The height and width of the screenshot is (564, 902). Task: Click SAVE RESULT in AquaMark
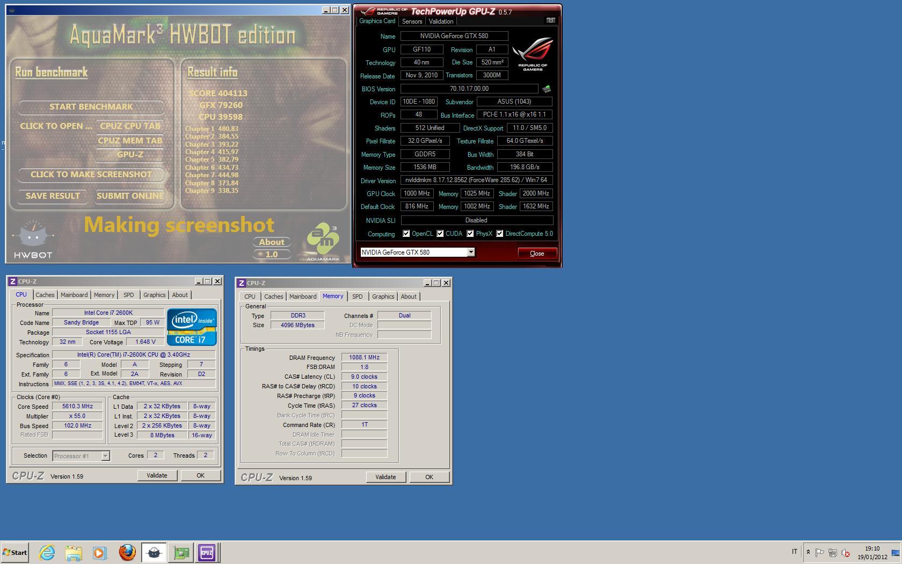coord(53,196)
